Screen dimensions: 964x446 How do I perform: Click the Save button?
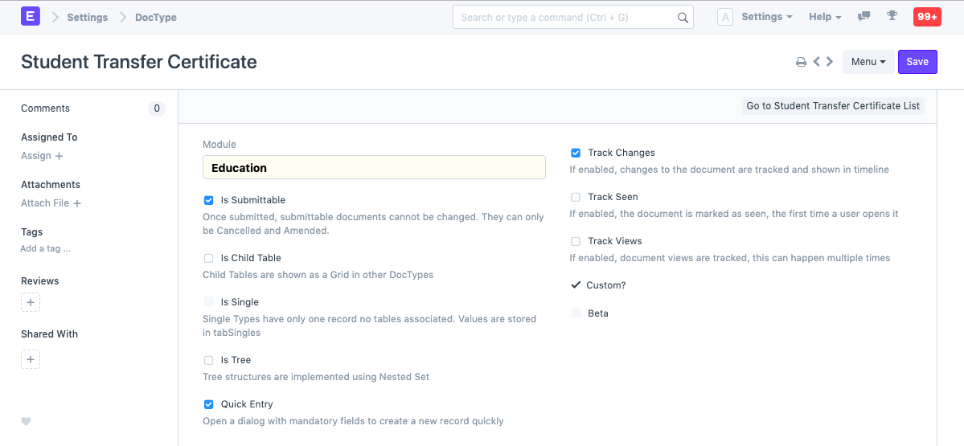(917, 61)
